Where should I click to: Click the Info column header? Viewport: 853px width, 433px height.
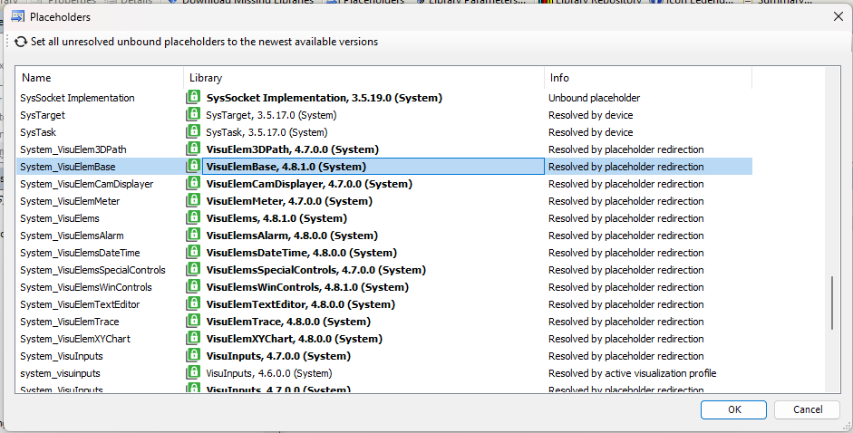(x=647, y=78)
